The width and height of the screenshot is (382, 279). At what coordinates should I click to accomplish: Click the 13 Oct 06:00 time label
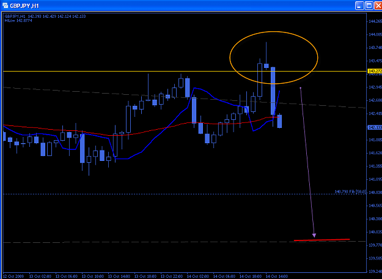click(67, 277)
